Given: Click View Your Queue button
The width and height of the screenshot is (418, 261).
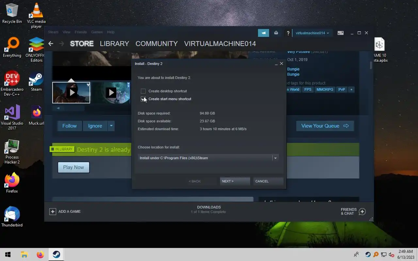Looking at the screenshot, I should point(325,126).
